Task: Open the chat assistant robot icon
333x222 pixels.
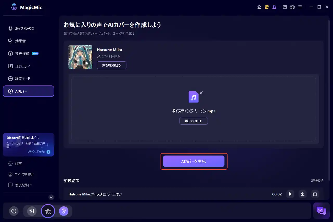Action: (321, 210)
